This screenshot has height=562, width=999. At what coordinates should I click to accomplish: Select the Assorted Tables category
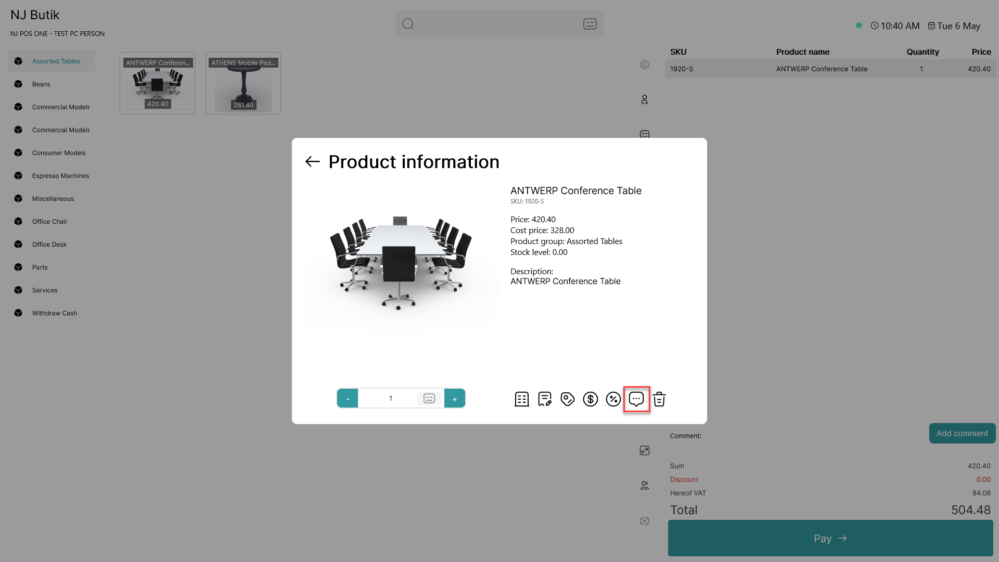click(52, 61)
